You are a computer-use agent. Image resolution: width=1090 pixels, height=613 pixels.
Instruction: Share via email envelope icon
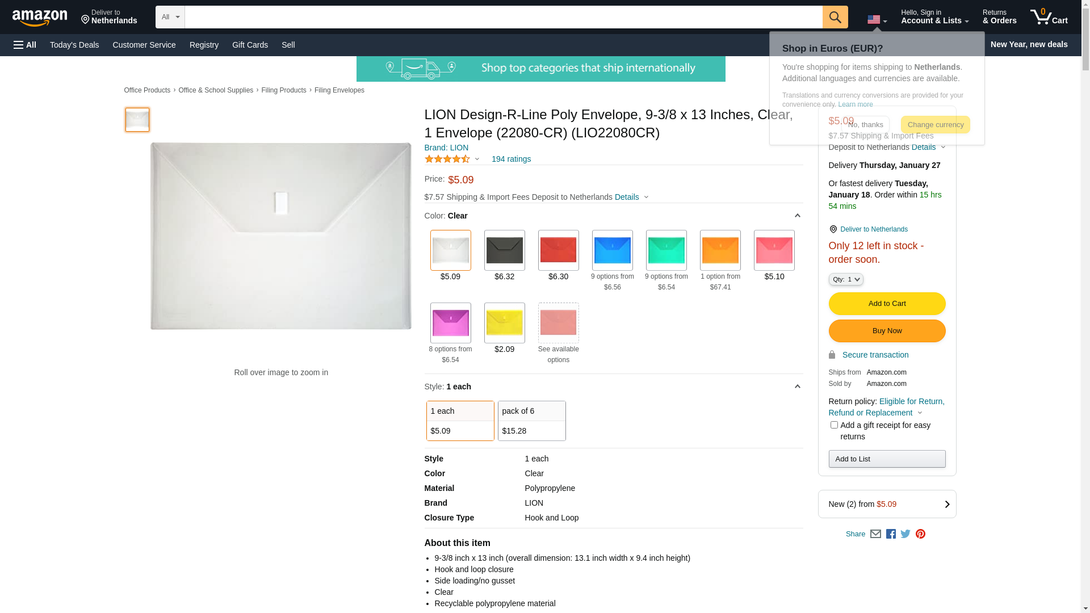tap(875, 534)
